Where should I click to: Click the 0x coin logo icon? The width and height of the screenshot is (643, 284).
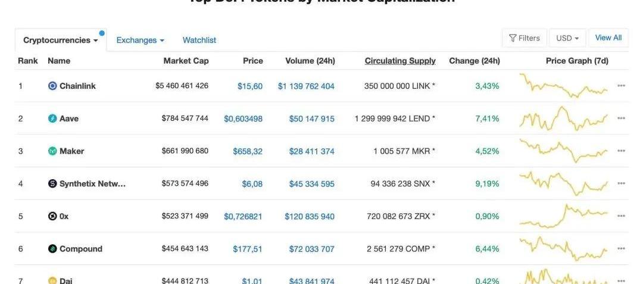pos(52,216)
